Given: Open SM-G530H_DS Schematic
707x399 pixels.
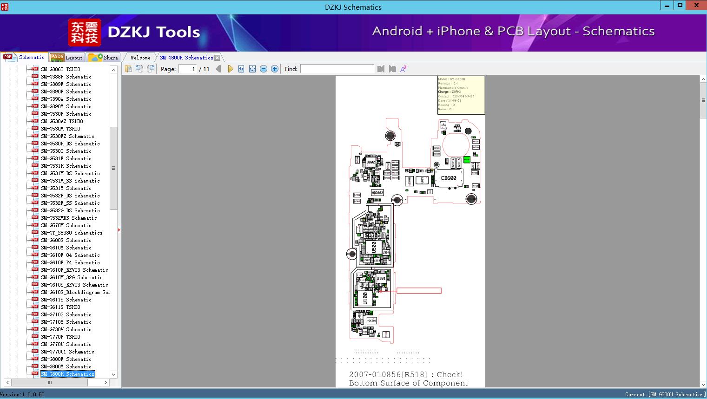Looking at the screenshot, I should [70, 144].
